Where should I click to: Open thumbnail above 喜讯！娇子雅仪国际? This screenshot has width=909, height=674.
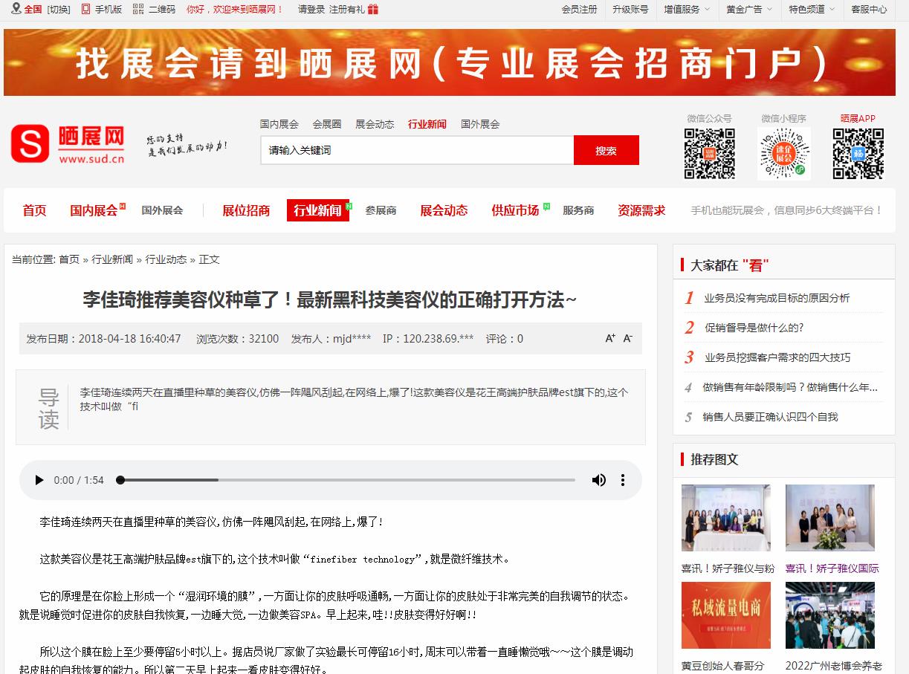click(830, 518)
